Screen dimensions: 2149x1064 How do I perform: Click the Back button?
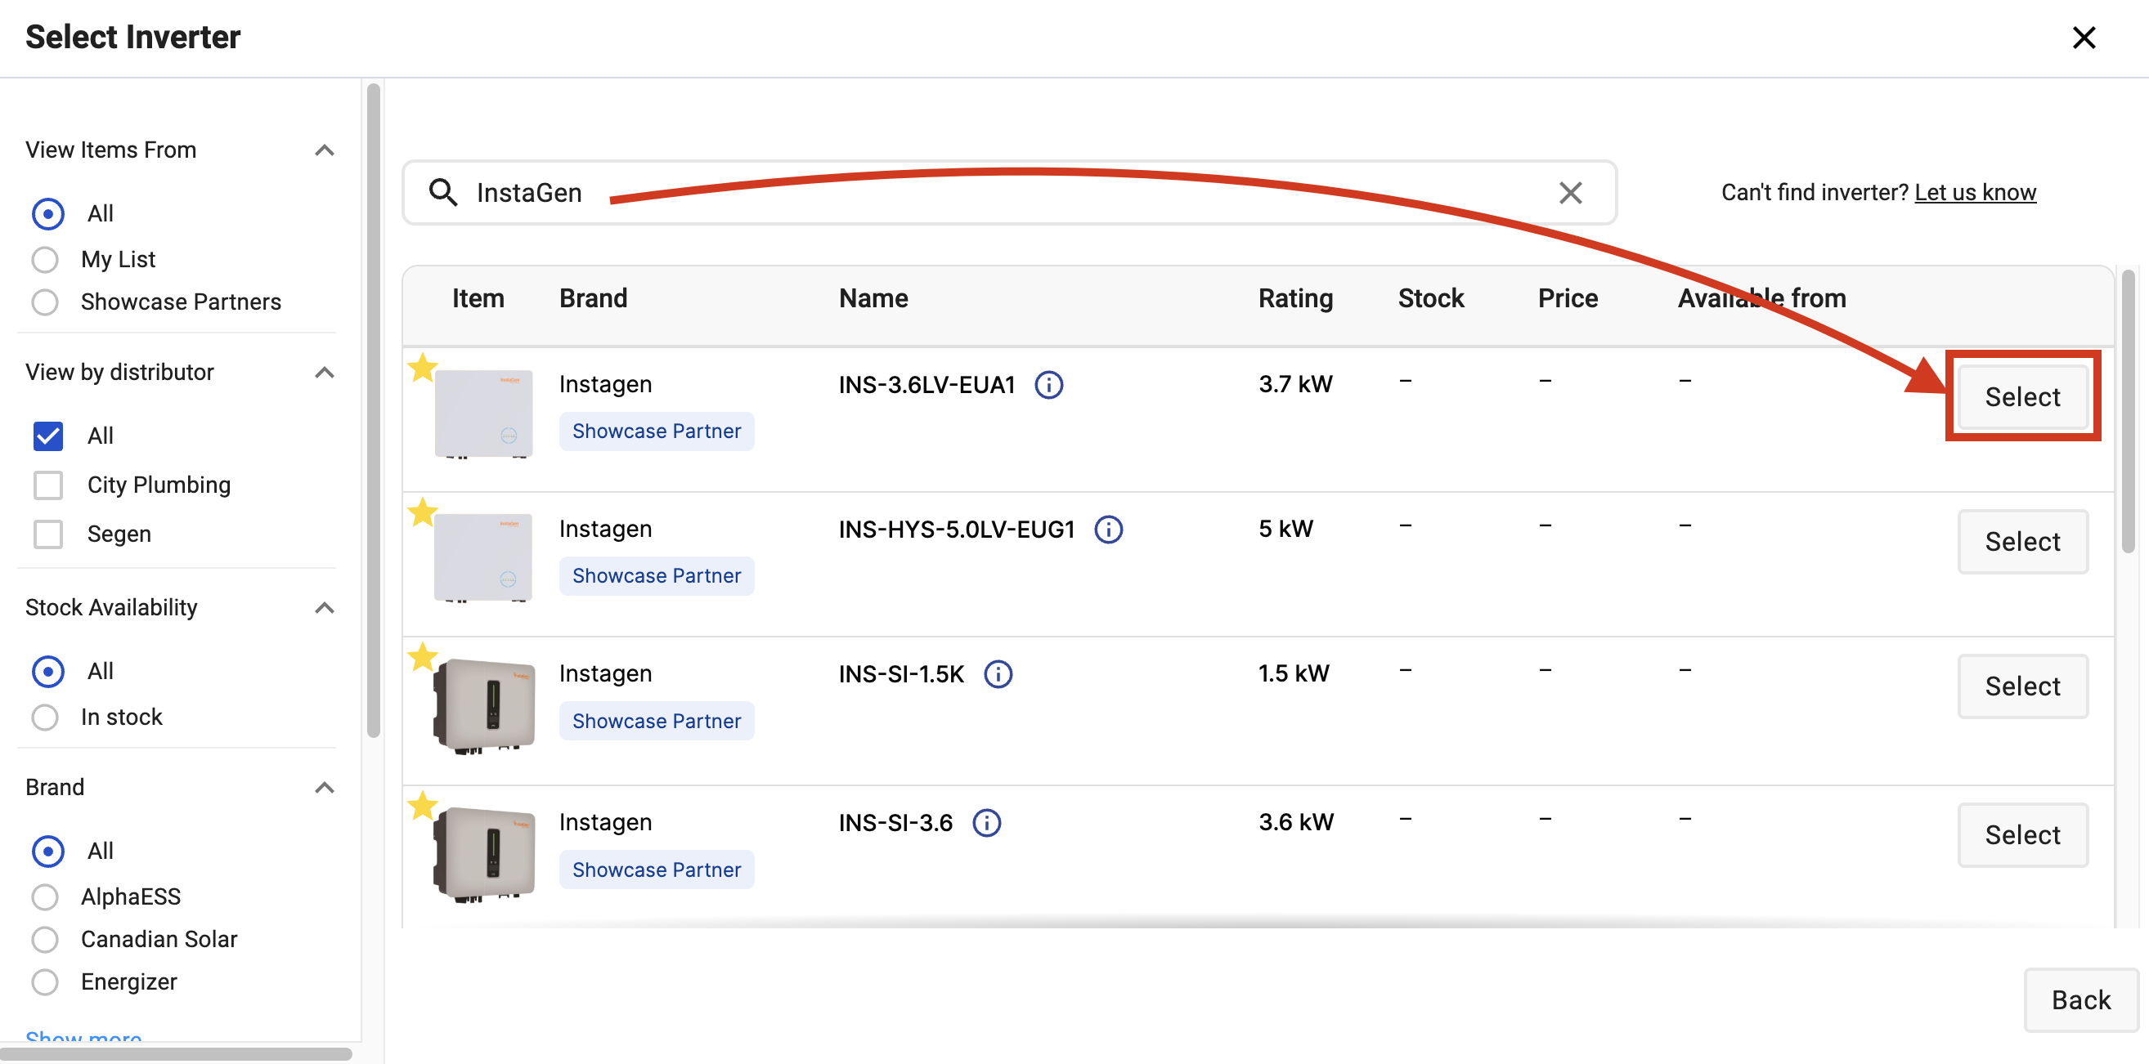[2080, 999]
